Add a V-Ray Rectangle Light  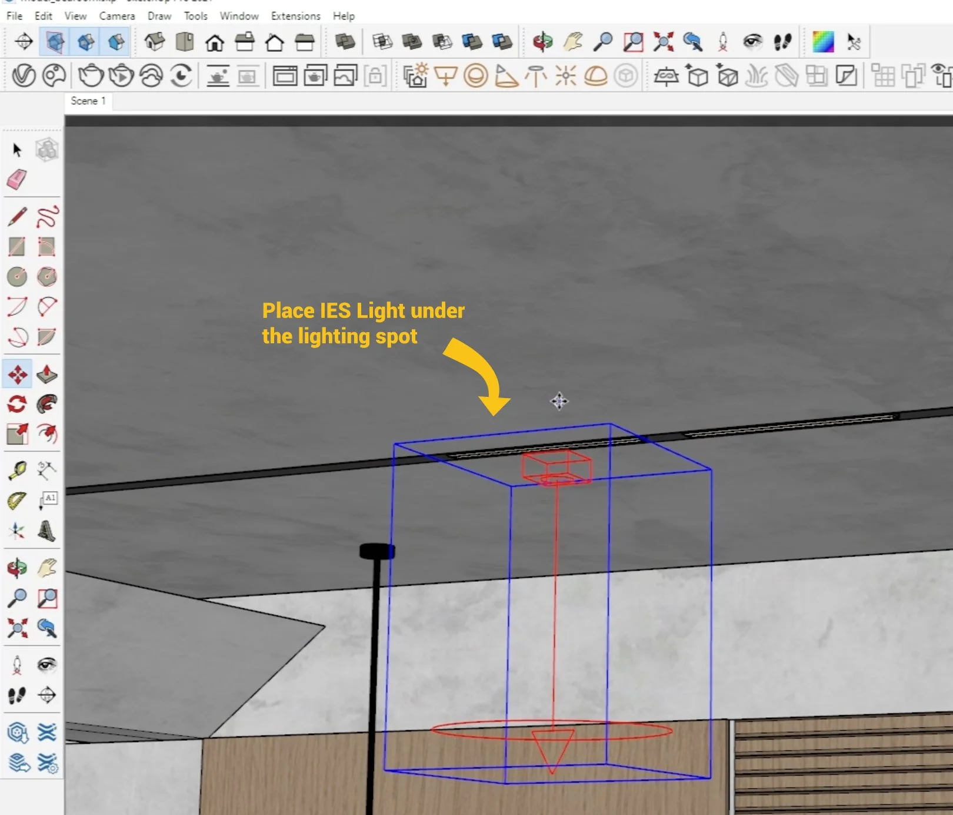click(x=446, y=75)
